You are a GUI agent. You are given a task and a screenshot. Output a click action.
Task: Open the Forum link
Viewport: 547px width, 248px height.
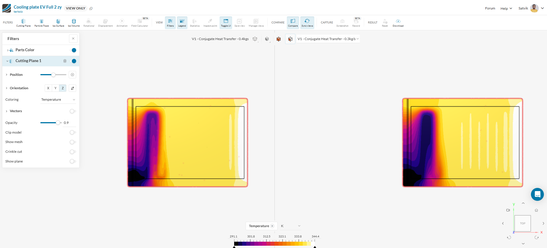[x=490, y=8]
